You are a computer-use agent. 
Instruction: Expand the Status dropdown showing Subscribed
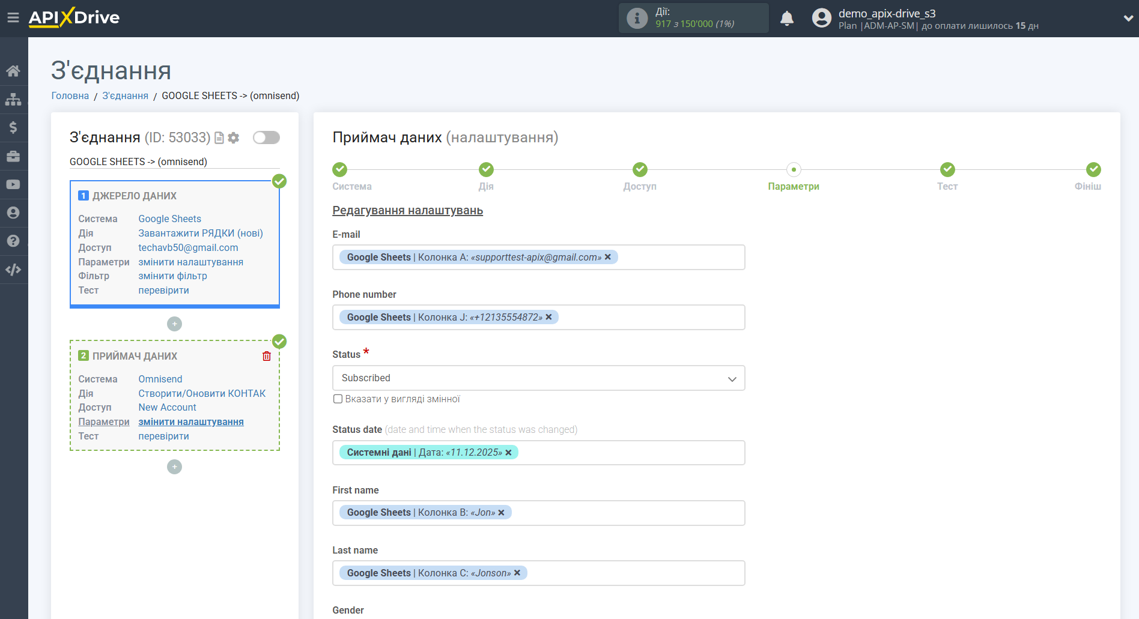point(538,378)
